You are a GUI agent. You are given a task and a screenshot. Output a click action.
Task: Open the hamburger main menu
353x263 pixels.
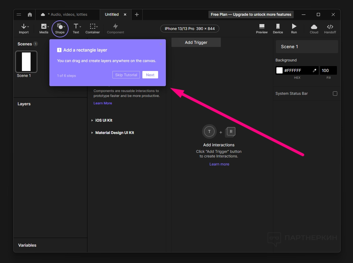[19, 15]
